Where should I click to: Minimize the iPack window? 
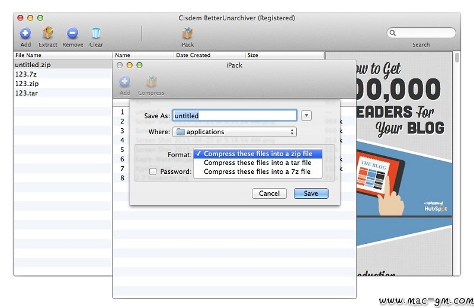pyautogui.click(x=129, y=65)
